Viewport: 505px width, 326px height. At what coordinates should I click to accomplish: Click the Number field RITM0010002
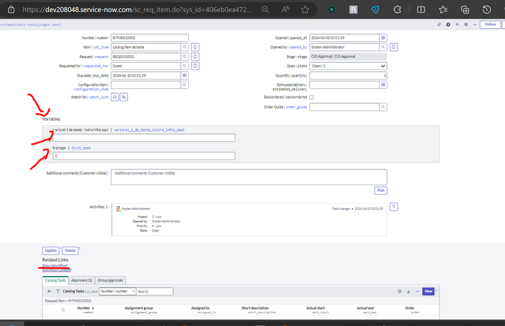click(149, 37)
